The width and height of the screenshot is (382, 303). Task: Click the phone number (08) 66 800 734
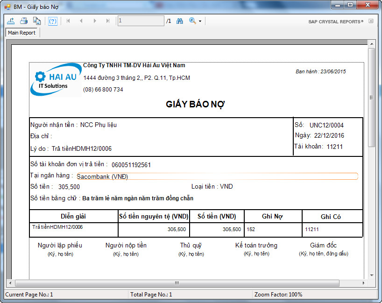[x=103, y=90]
